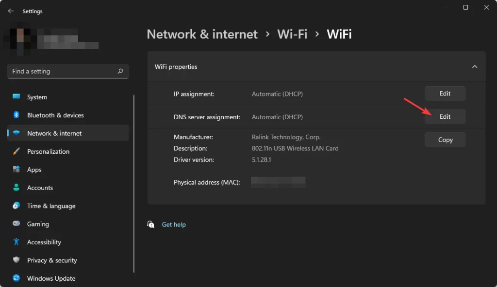
Task: Edit the DNS server assignment
Action: (x=445, y=116)
